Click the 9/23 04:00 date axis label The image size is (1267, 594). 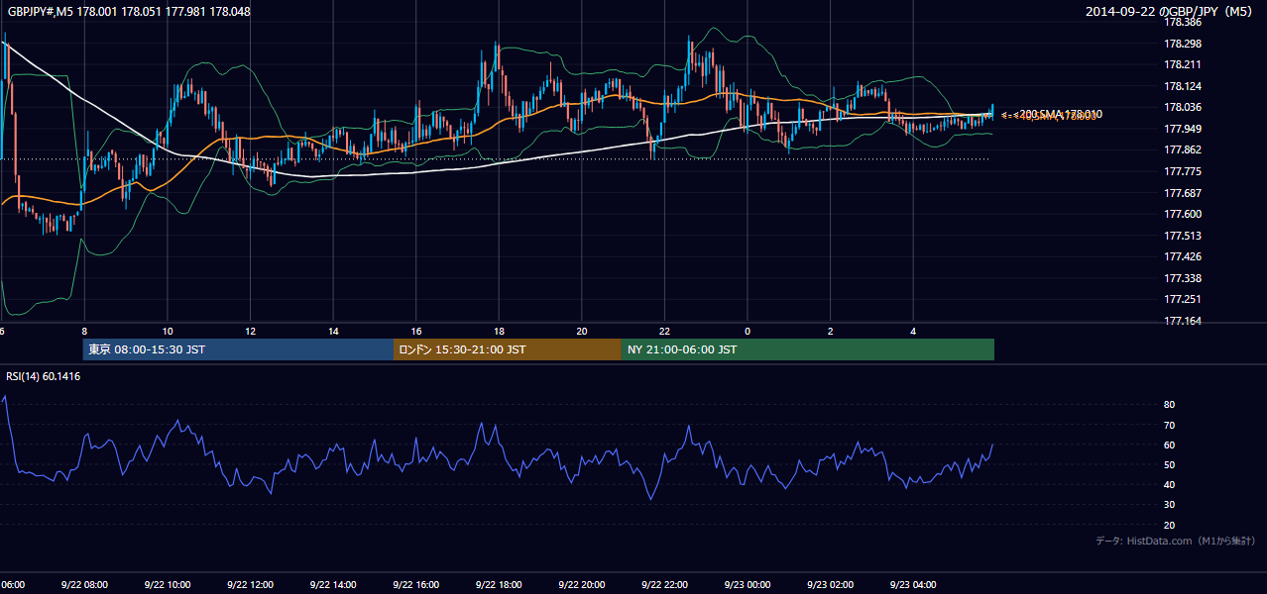pyautogui.click(x=912, y=585)
